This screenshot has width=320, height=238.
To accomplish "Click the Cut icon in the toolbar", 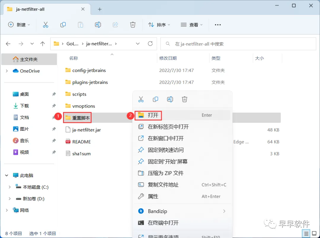I will [x=46, y=25].
